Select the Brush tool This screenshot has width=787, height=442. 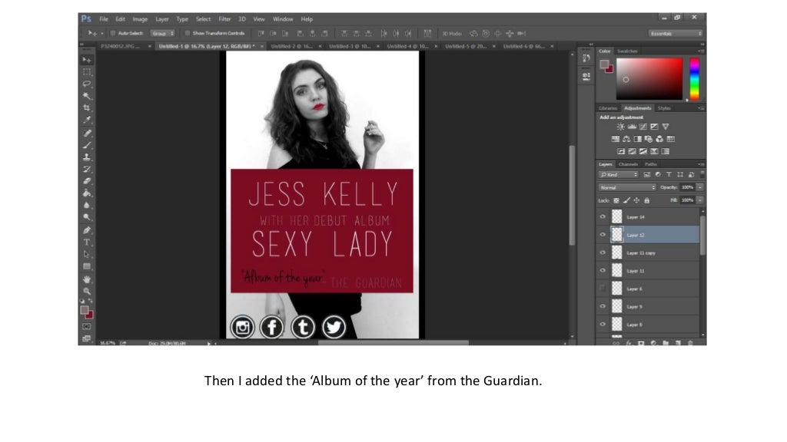(87, 145)
